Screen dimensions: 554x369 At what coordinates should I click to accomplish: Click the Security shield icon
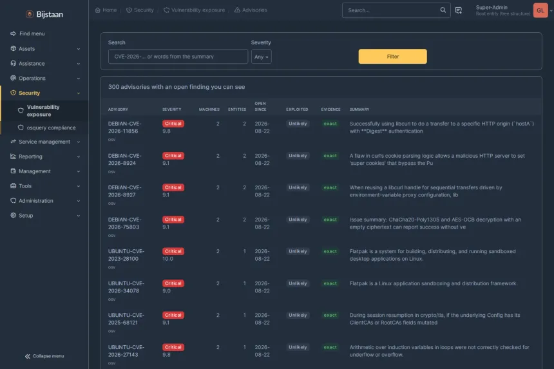13,93
